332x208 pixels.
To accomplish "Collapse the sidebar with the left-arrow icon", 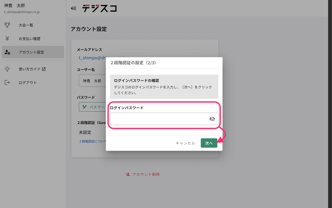I will 74,8.
